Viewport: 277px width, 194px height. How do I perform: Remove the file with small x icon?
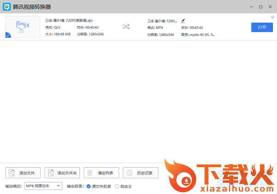click(272, 17)
